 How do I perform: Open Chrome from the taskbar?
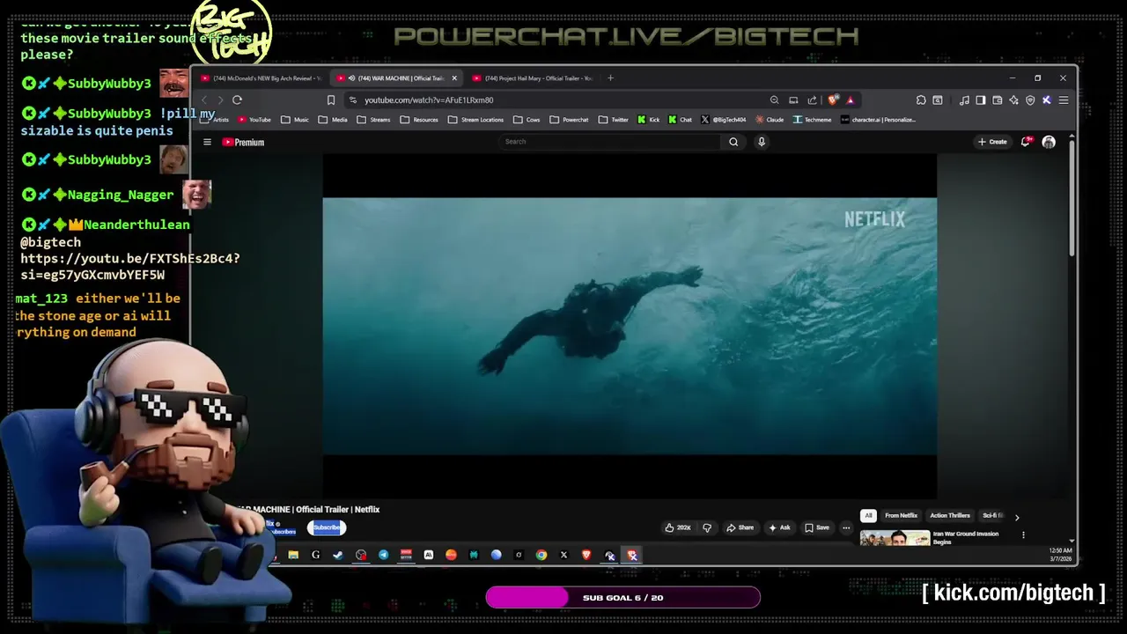541,555
